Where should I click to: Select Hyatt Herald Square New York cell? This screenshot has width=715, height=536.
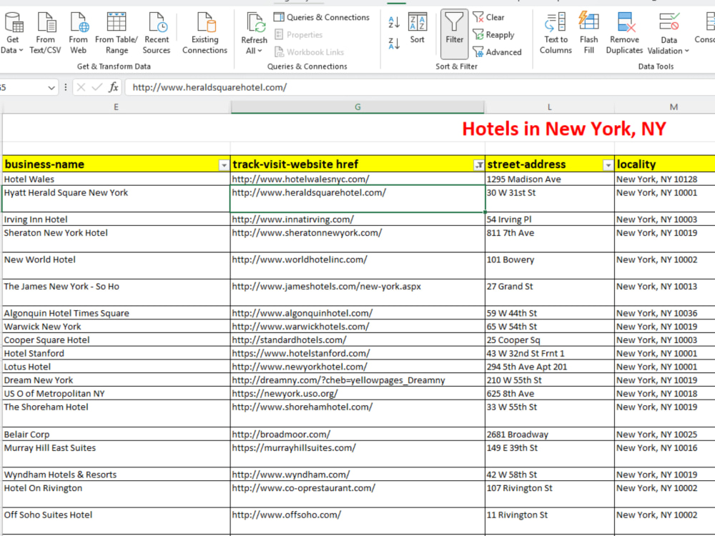(x=117, y=199)
